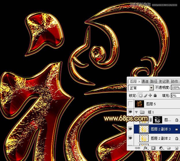Show the hidden 图层 5 layer
The height and width of the screenshot is (161, 180).
[x=130, y=104]
